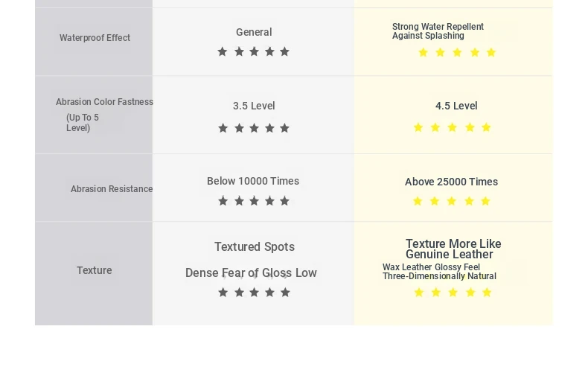Click middle yellow star under Above 25000 Times

coord(452,201)
